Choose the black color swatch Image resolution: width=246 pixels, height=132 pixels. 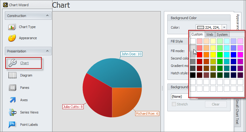[193, 75]
